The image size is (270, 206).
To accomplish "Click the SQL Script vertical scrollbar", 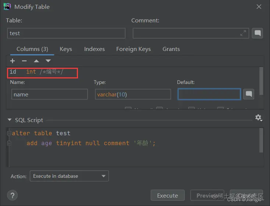I will [x=261, y=140].
